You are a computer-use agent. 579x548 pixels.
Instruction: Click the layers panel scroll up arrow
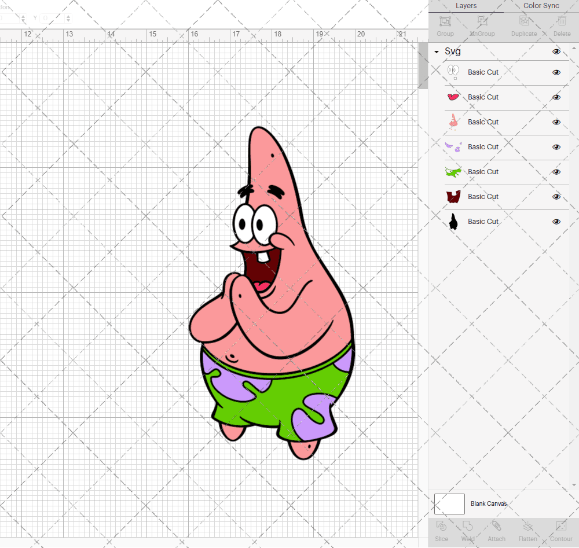tap(573, 49)
